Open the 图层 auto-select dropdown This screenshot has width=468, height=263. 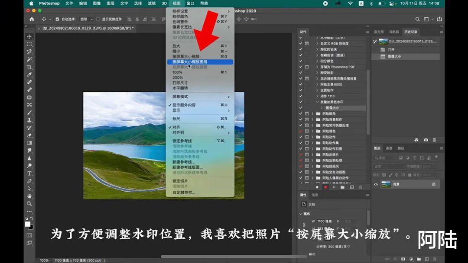86,19
